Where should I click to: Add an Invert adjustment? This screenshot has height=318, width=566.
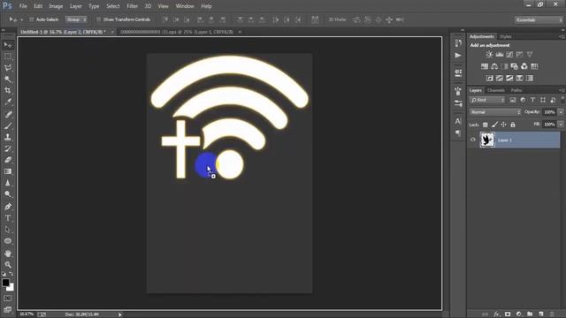(x=489, y=78)
